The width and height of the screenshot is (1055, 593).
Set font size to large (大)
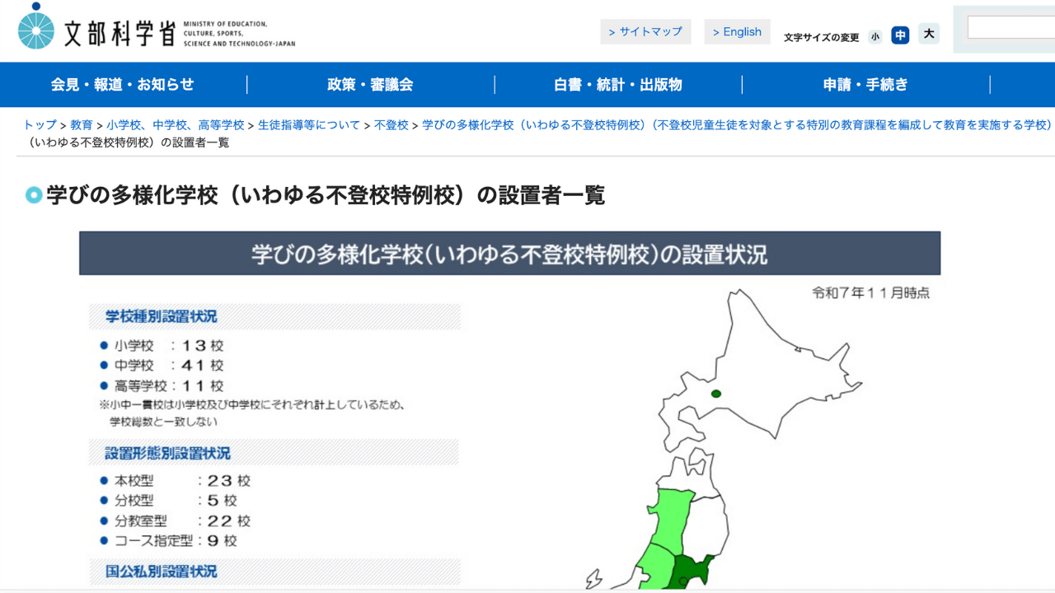929,34
